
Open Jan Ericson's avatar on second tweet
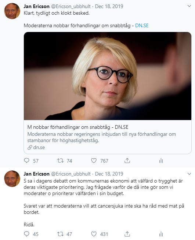point(12,179)
